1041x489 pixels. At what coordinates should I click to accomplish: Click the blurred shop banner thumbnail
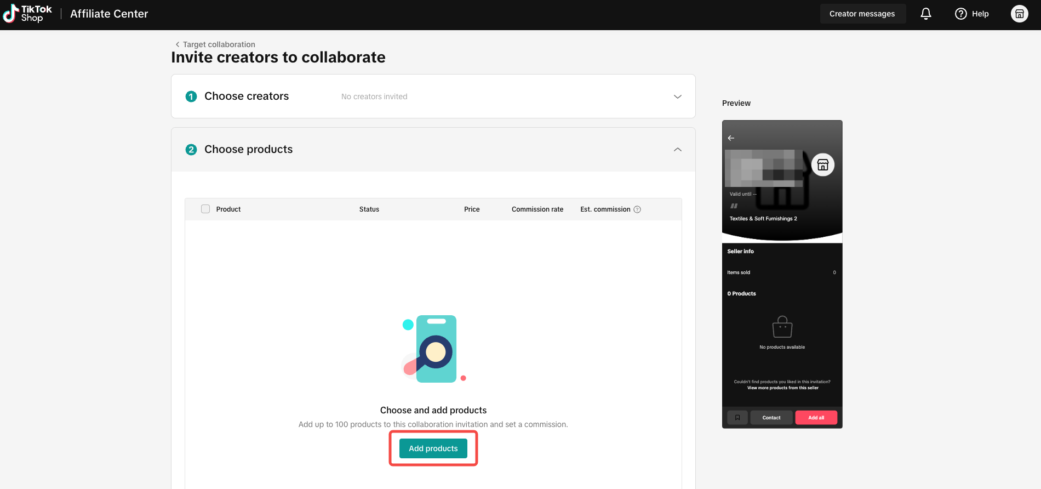tap(764, 168)
